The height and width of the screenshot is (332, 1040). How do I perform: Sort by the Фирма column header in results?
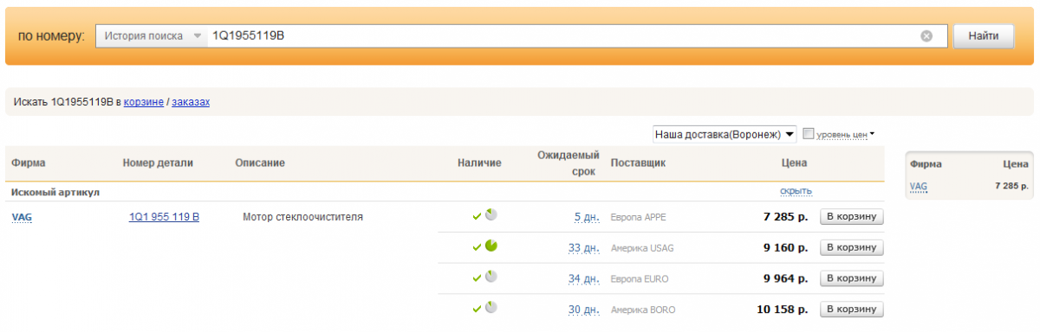[29, 163]
